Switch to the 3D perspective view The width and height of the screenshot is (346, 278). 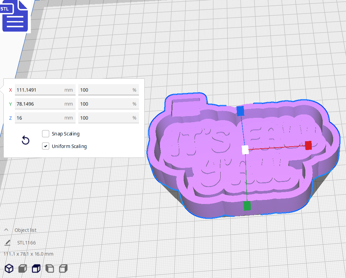[x=9, y=268]
